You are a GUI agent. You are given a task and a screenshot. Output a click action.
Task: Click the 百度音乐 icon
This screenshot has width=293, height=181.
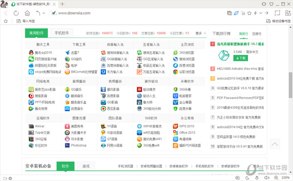point(67,109)
